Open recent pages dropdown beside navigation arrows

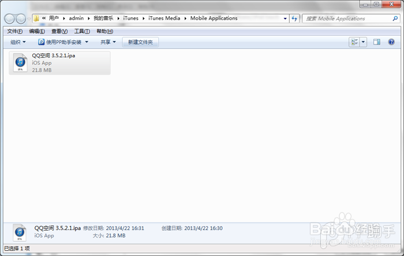29,18
